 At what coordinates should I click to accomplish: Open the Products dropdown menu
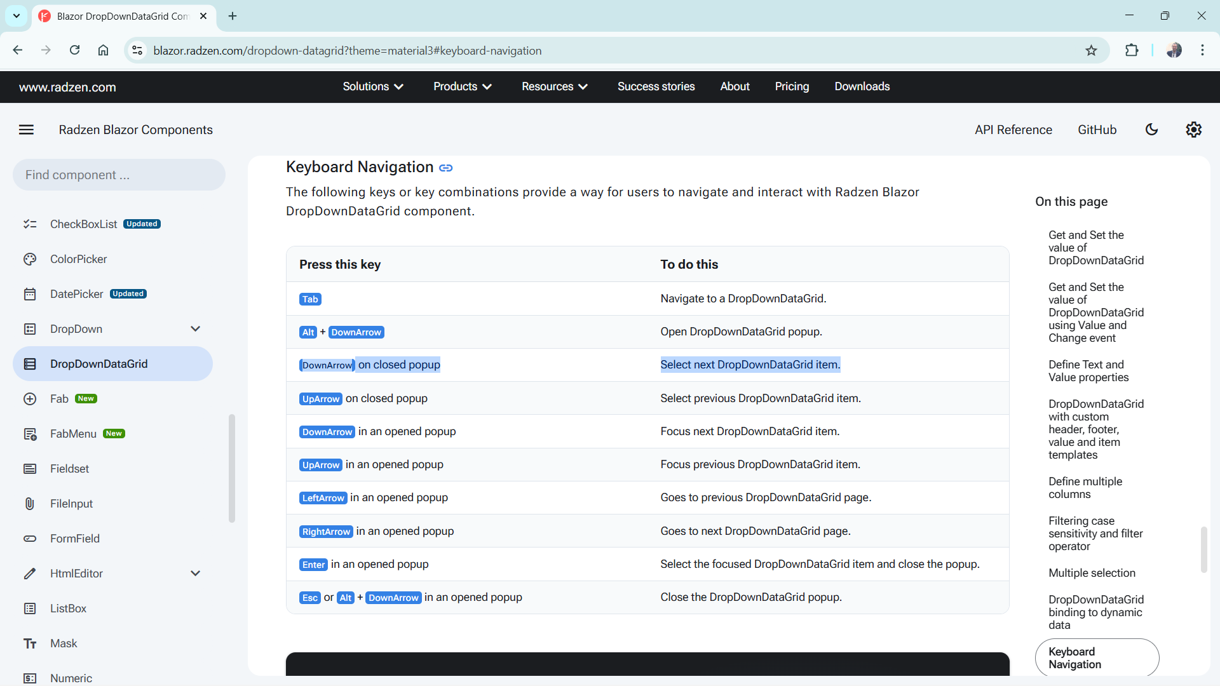462,86
